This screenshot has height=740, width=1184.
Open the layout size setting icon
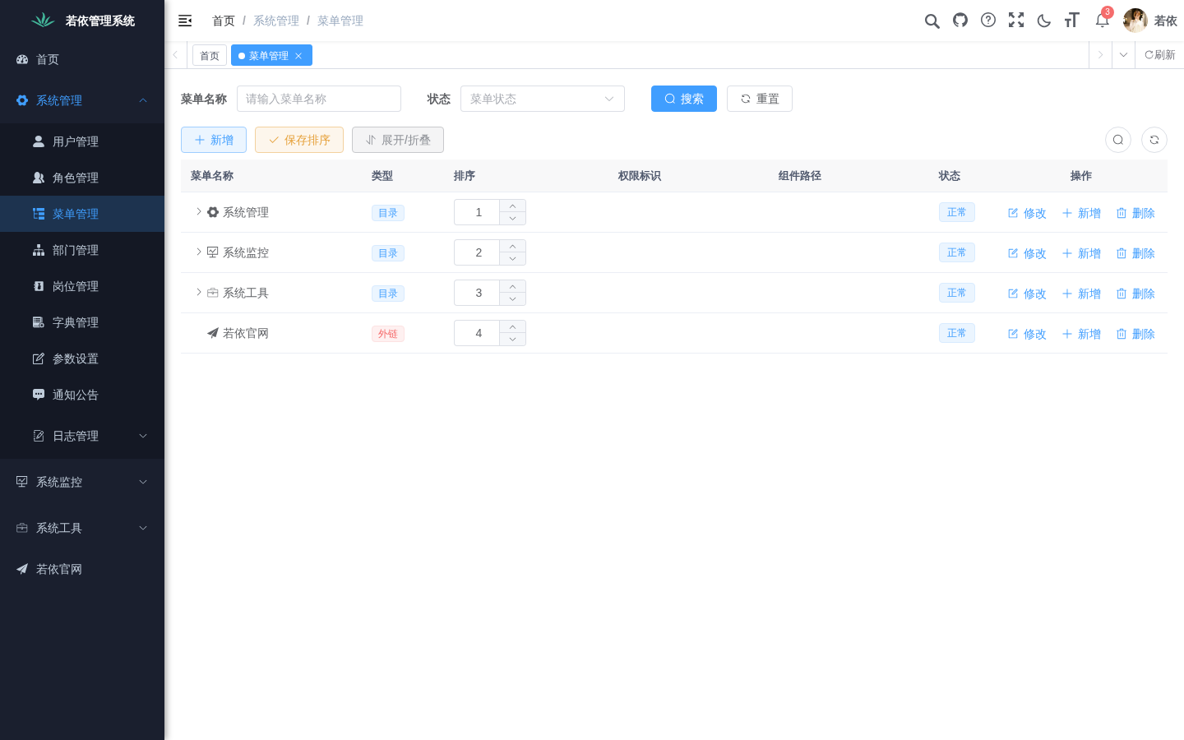(x=1072, y=21)
